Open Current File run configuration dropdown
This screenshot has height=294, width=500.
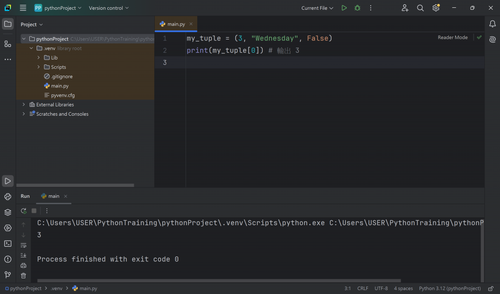click(x=317, y=8)
